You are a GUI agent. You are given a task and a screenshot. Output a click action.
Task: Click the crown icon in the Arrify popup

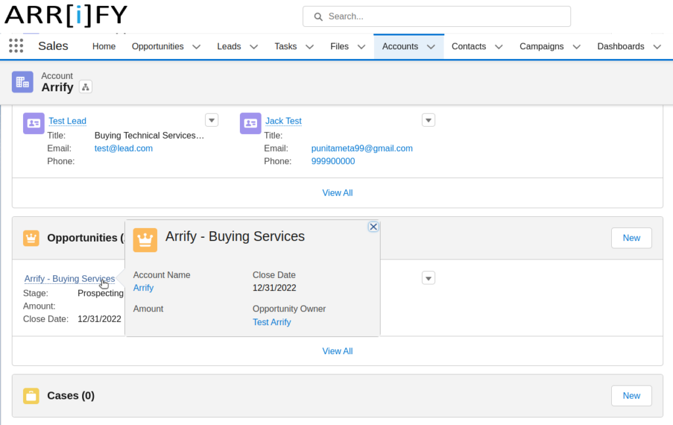tap(145, 240)
